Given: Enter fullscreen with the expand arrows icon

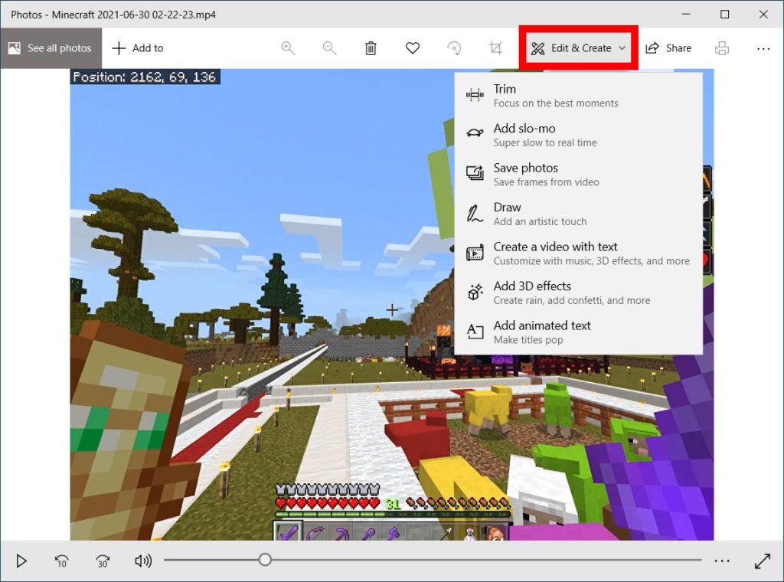Looking at the screenshot, I should click(x=763, y=561).
